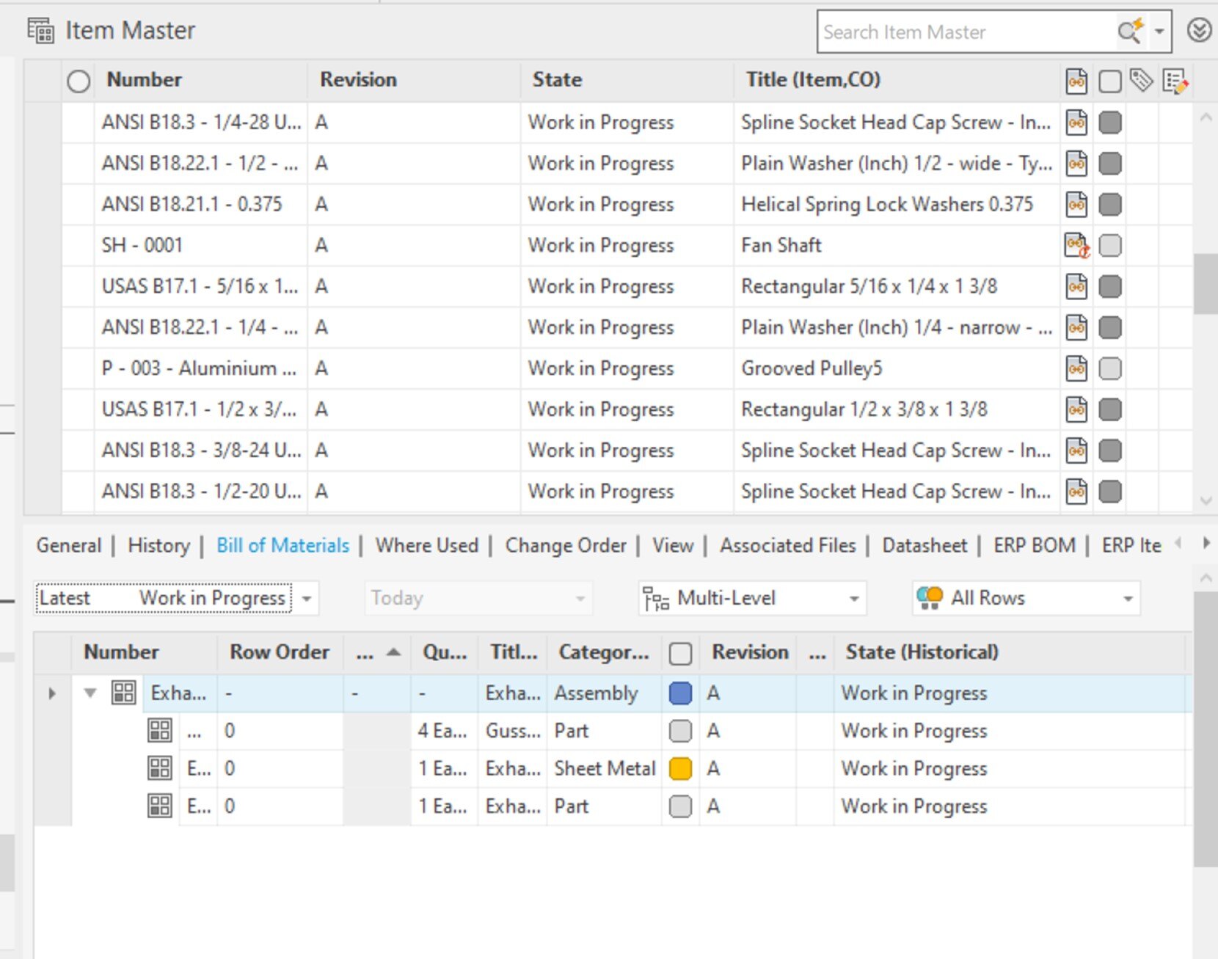Click the tag column header icon
1218x959 pixels.
point(1142,80)
